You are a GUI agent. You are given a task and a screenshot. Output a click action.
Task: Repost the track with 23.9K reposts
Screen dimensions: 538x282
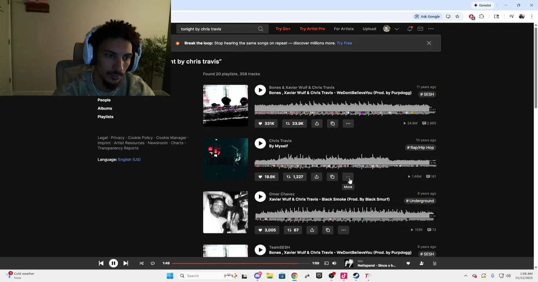(x=295, y=123)
